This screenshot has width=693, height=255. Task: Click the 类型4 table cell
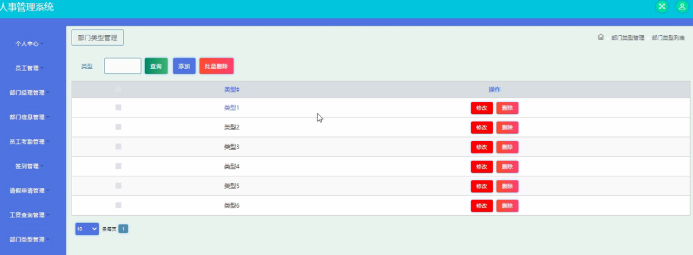coord(232,167)
